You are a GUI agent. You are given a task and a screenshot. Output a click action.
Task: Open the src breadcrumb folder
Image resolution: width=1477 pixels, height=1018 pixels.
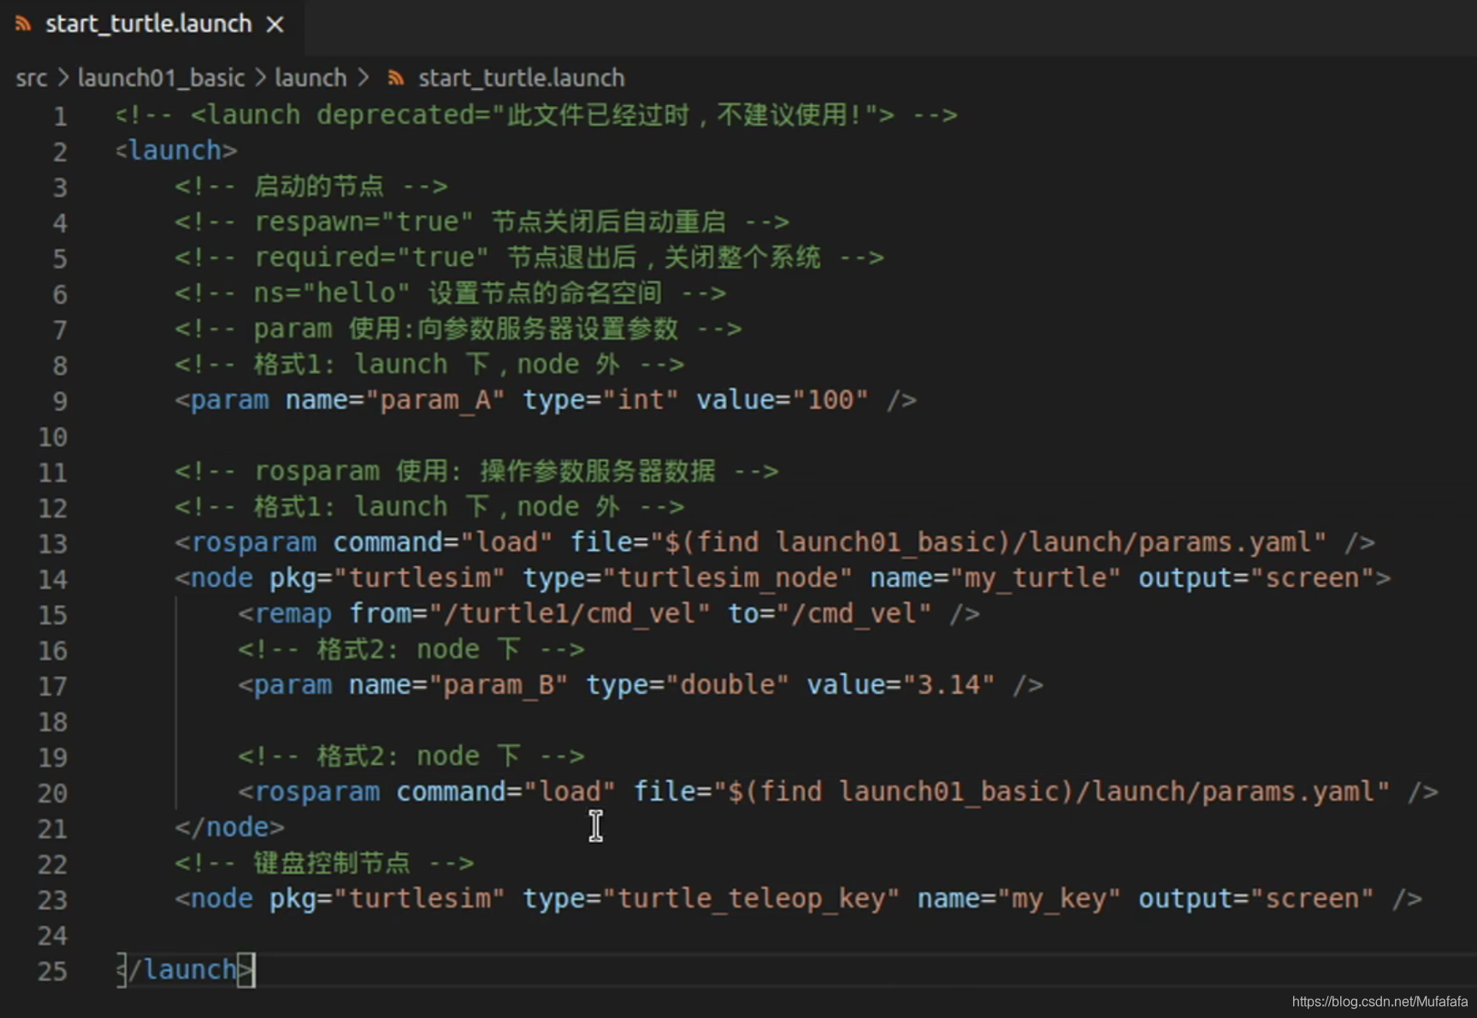click(32, 78)
